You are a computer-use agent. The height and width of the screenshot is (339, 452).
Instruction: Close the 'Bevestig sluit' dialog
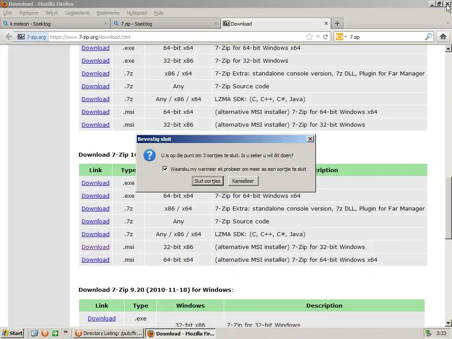(x=310, y=139)
